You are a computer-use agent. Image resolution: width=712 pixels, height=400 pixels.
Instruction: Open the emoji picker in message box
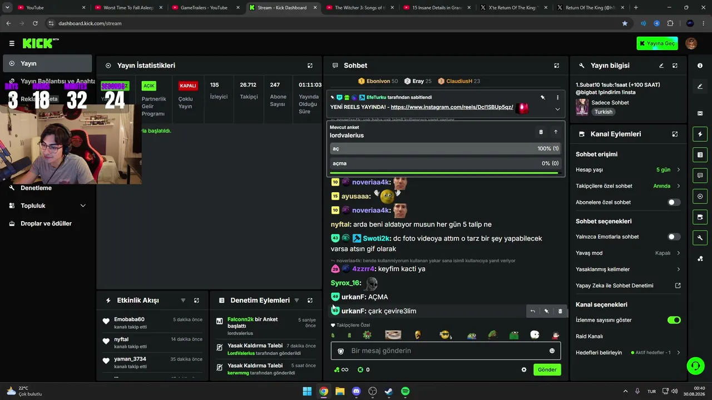(552, 351)
